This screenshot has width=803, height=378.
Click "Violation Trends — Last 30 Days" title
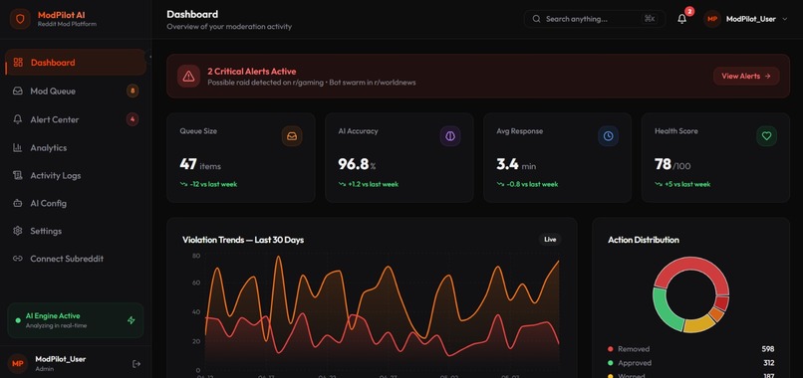coord(243,240)
